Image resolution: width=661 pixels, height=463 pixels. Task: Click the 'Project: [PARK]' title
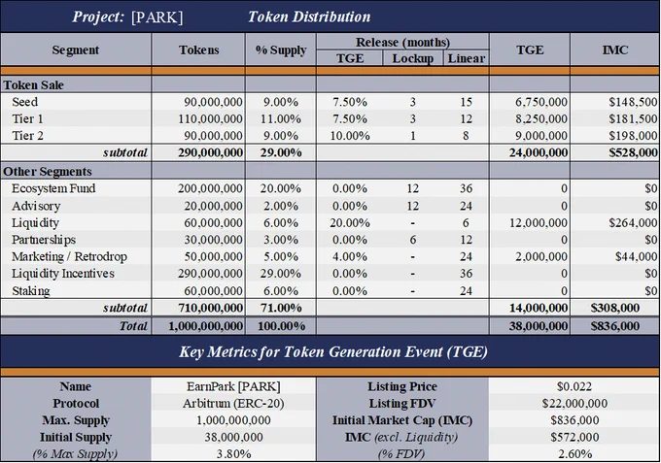point(127,17)
